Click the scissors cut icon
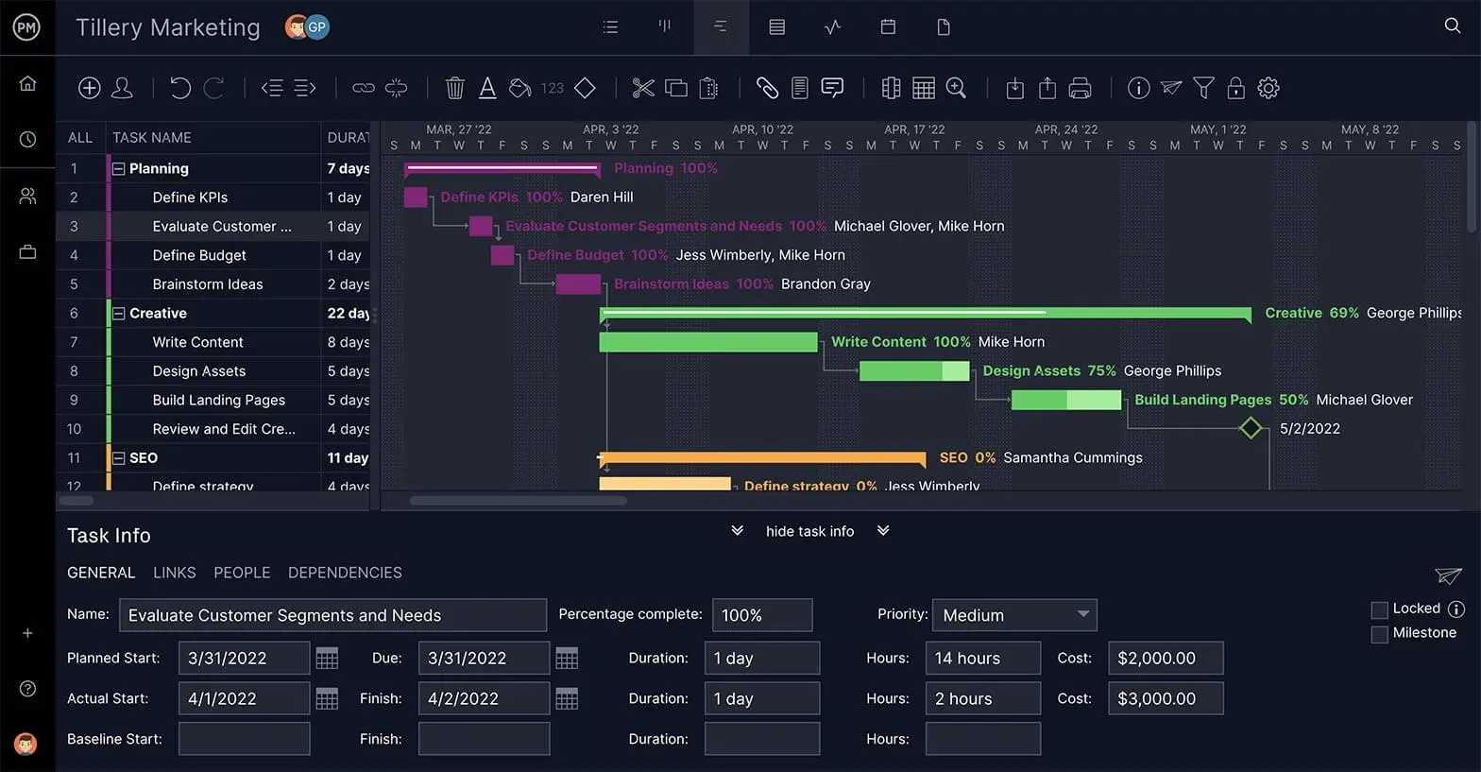This screenshot has width=1481, height=772. point(643,88)
